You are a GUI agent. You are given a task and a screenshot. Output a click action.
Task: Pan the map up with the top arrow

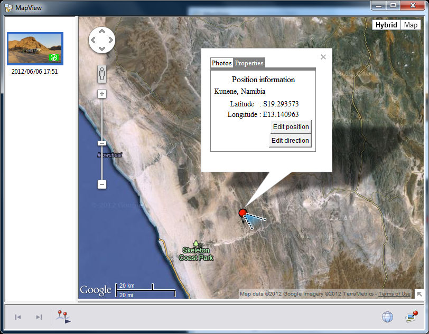click(x=102, y=32)
